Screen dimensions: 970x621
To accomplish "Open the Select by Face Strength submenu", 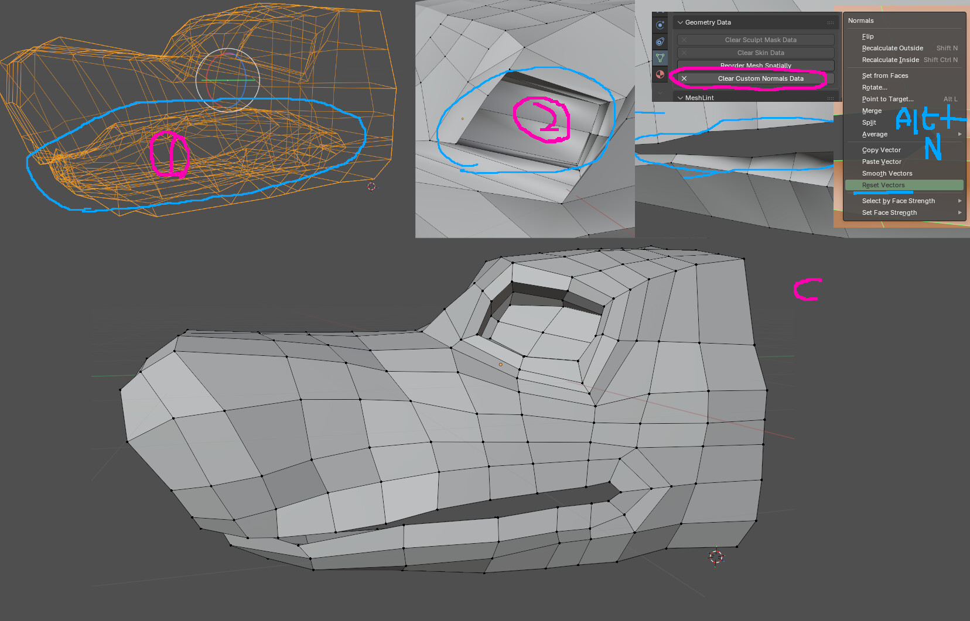I will (x=904, y=201).
